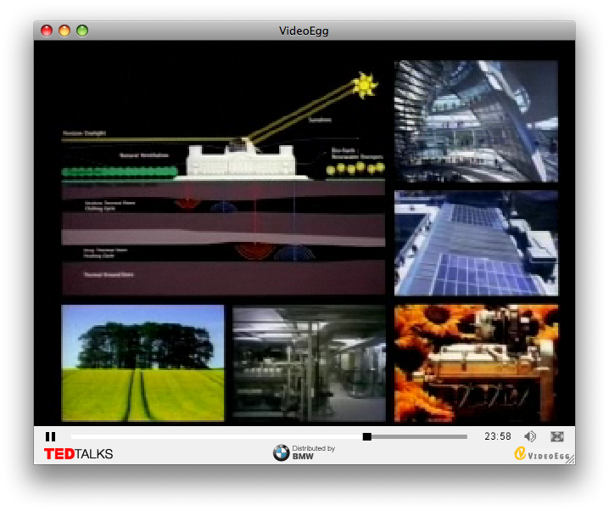Click the BMW roundel logo
The height and width of the screenshot is (511, 609).
click(x=281, y=453)
